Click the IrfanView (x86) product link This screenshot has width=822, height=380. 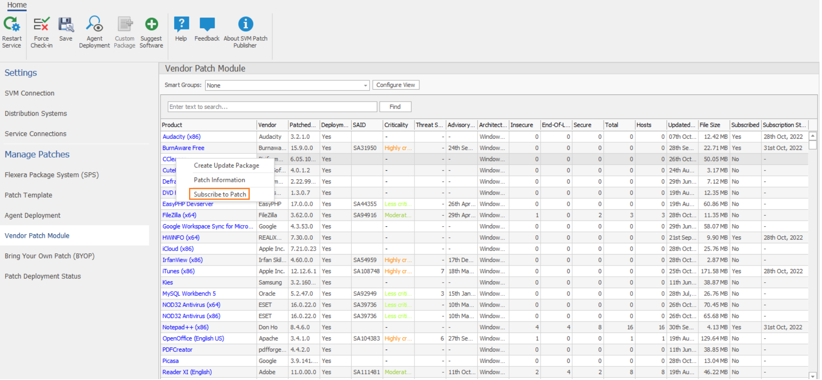coord(183,260)
